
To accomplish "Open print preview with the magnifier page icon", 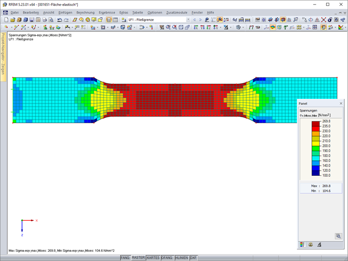I will pos(51,20).
